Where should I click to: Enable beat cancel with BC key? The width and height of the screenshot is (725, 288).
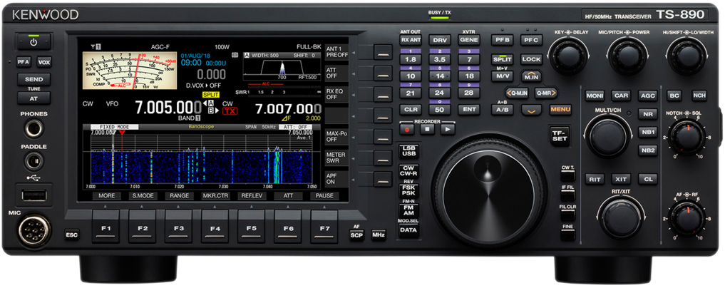tap(673, 96)
